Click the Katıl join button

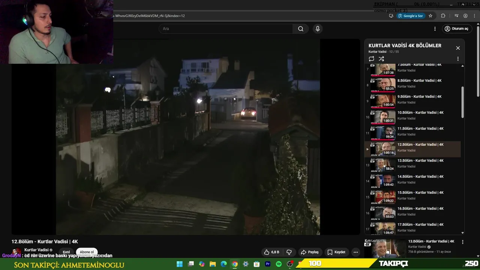point(66,252)
